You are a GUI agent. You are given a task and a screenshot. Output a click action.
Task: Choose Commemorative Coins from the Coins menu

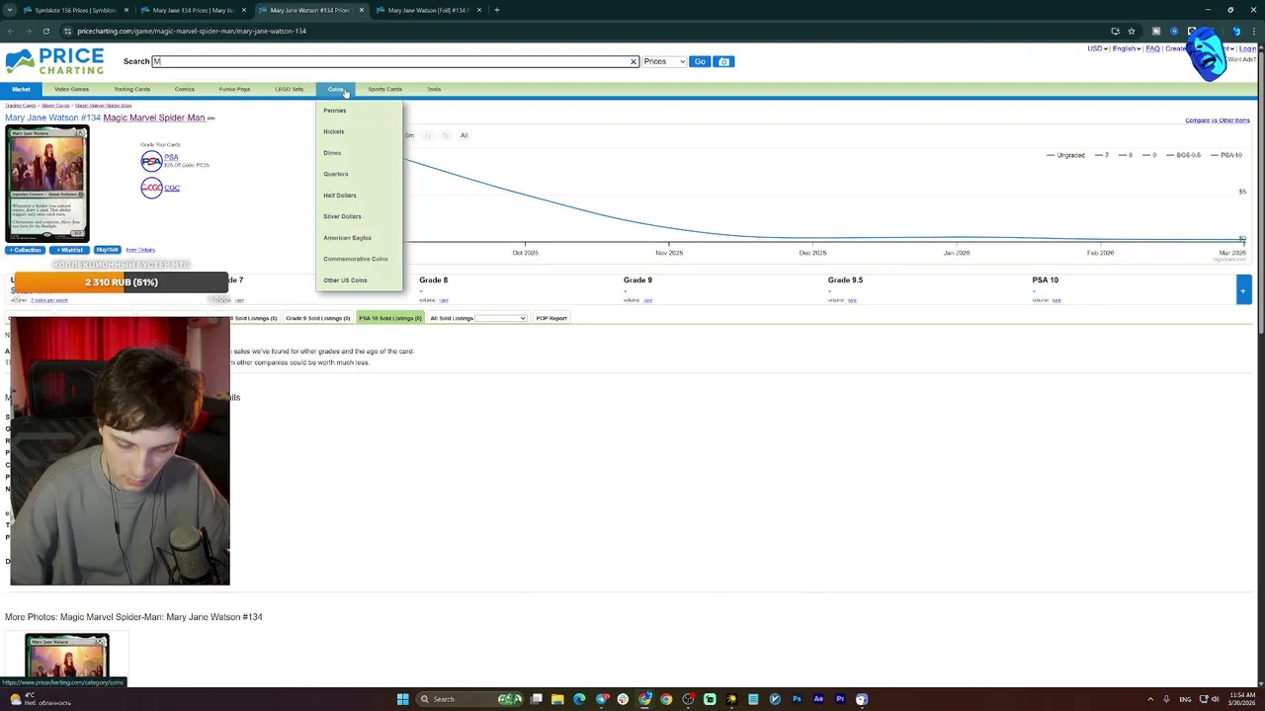[356, 259]
